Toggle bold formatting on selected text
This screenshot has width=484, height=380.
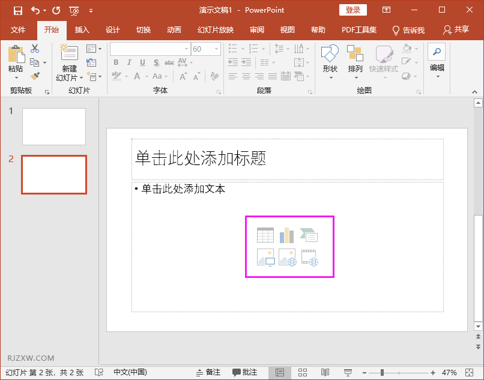pyautogui.click(x=115, y=62)
